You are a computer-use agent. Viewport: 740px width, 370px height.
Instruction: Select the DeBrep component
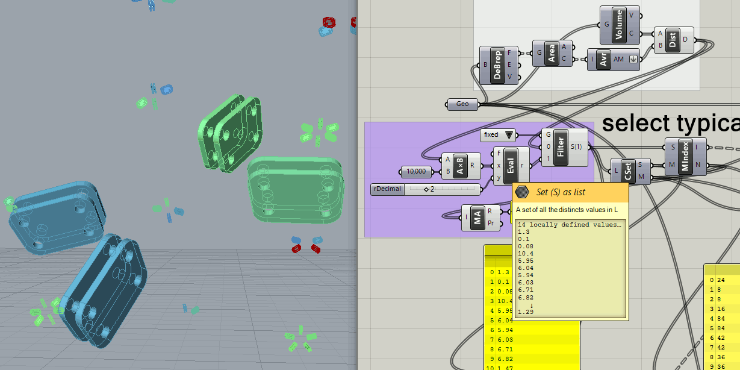(499, 65)
